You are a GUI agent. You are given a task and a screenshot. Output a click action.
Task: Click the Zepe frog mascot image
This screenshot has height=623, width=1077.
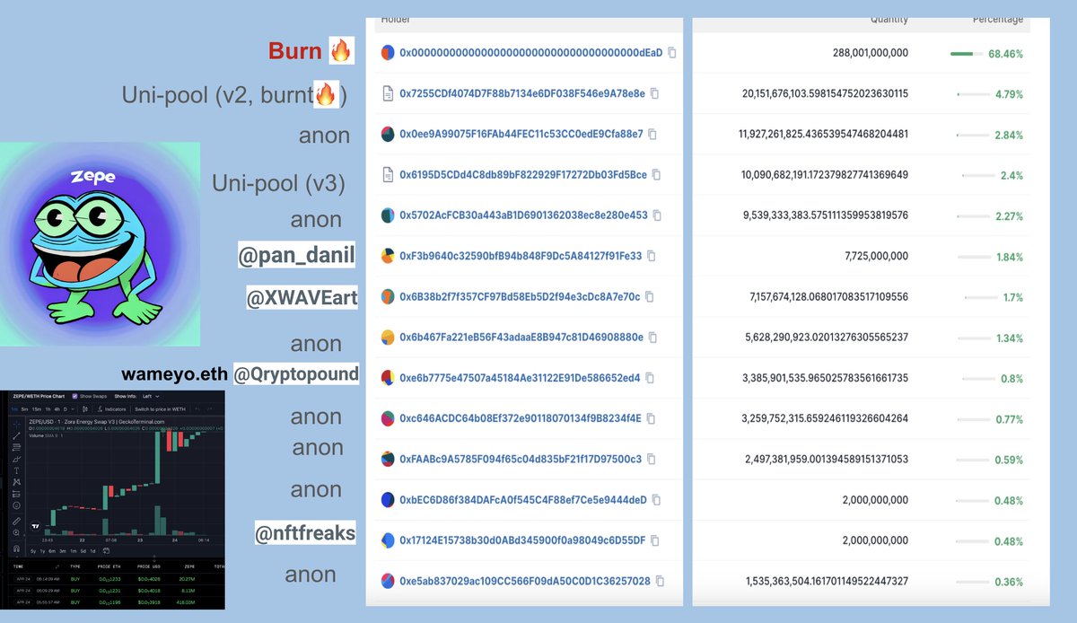(101, 244)
